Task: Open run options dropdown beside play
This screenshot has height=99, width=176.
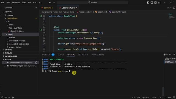Action: coord(171,8)
